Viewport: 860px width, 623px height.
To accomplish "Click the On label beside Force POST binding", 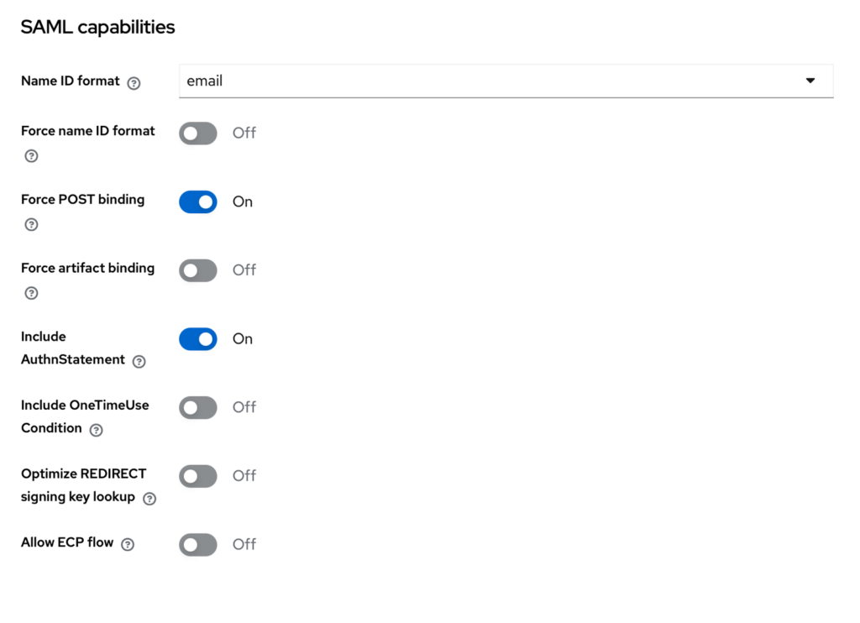I will click(243, 202).
